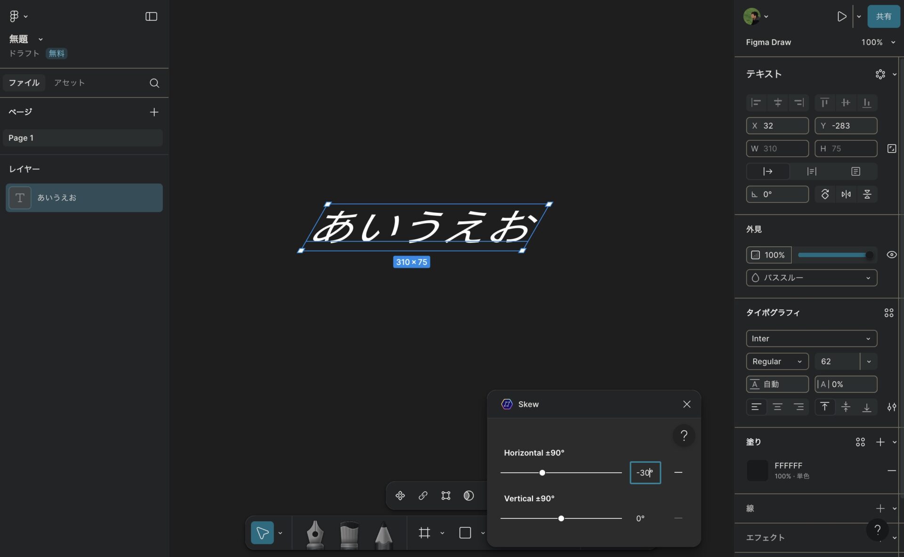The height and width of the screenshot is (557, 904).
Task: Flip vertical icon
Action: click(x=867, y=194)
